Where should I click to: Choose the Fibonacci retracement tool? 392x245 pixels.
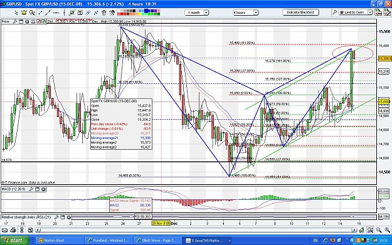pyautogui.click(x=88, y=13)
